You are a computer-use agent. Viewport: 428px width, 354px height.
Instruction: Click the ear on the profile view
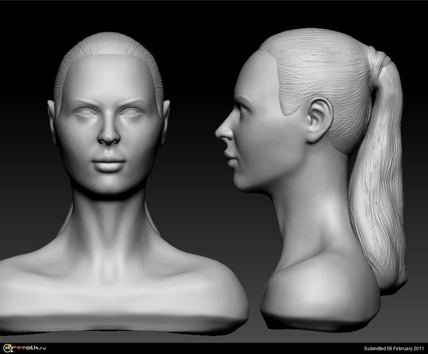pyautogui.click(x=319, y=120)
